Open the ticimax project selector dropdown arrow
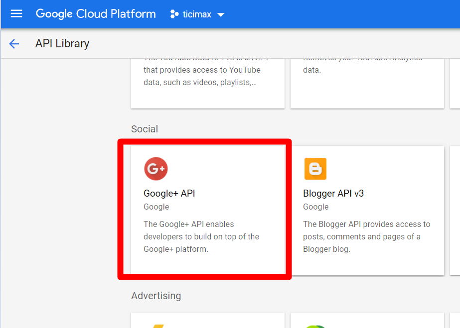Image resolution: width=460 pixels, height=328 pixels. 221,14
